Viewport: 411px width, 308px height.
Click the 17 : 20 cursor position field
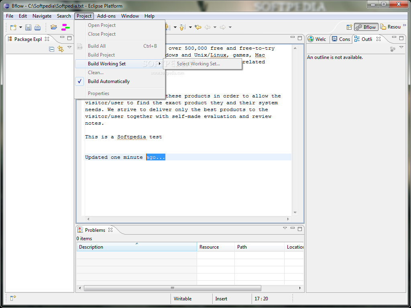pyautogui.click(x=271, y=298)
